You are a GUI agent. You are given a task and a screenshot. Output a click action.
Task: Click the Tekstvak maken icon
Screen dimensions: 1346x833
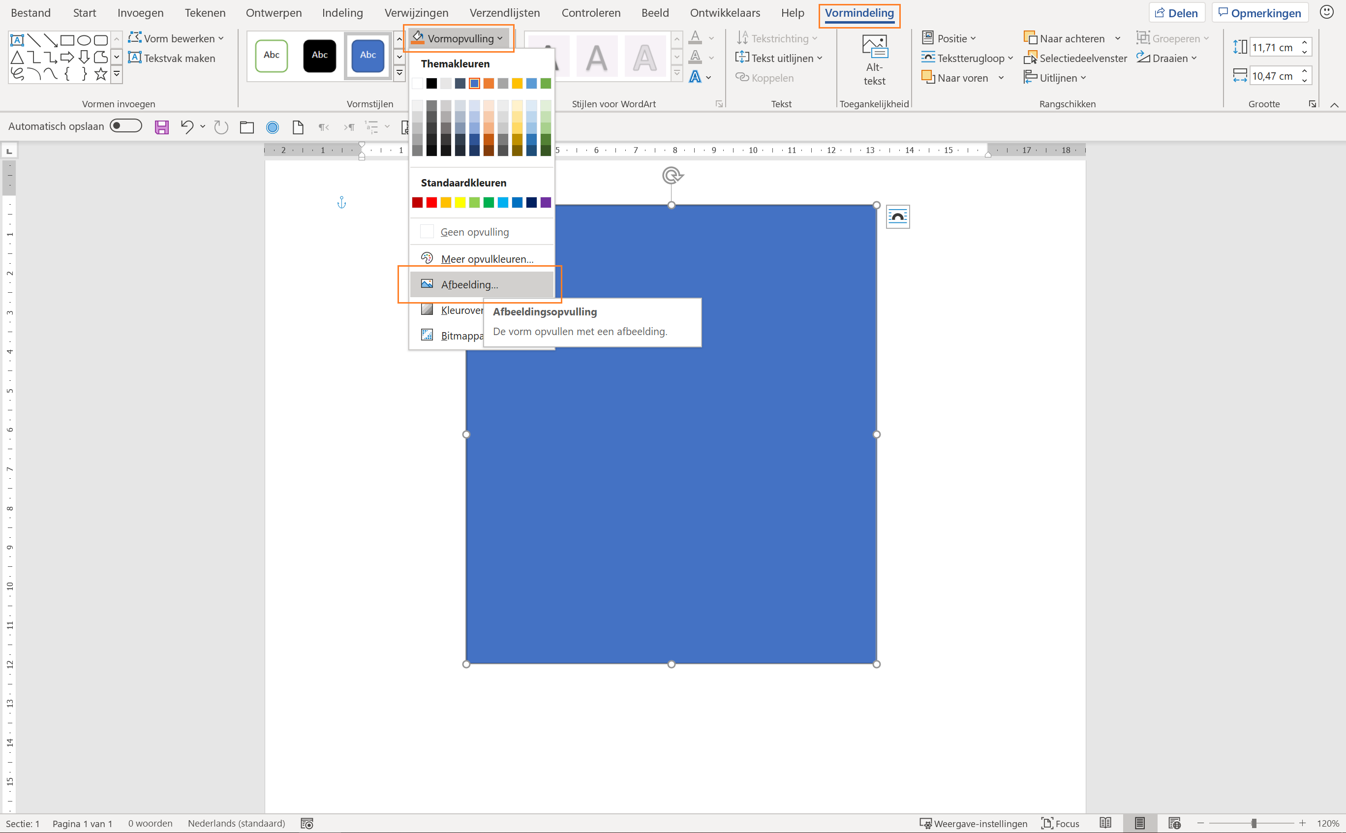coord(135,58)
